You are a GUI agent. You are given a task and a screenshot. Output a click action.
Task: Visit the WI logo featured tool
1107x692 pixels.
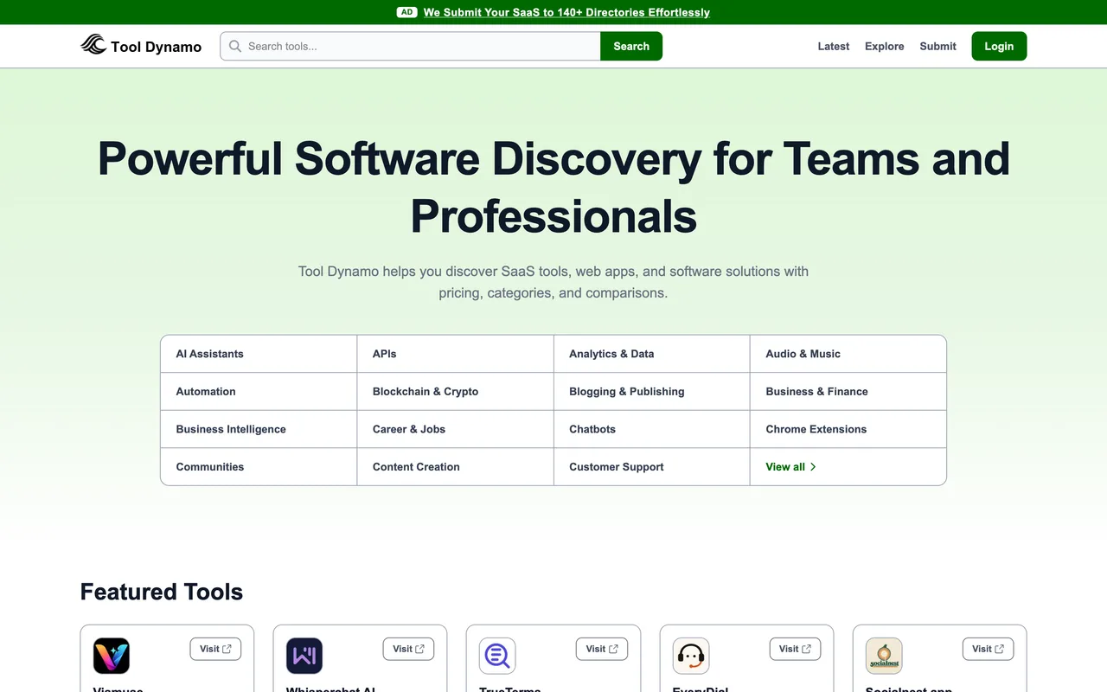coord(408,649)
